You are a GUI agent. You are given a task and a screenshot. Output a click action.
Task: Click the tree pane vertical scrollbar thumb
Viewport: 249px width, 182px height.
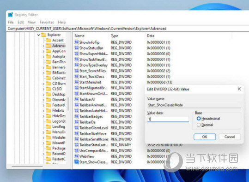[x=68, y=104]
